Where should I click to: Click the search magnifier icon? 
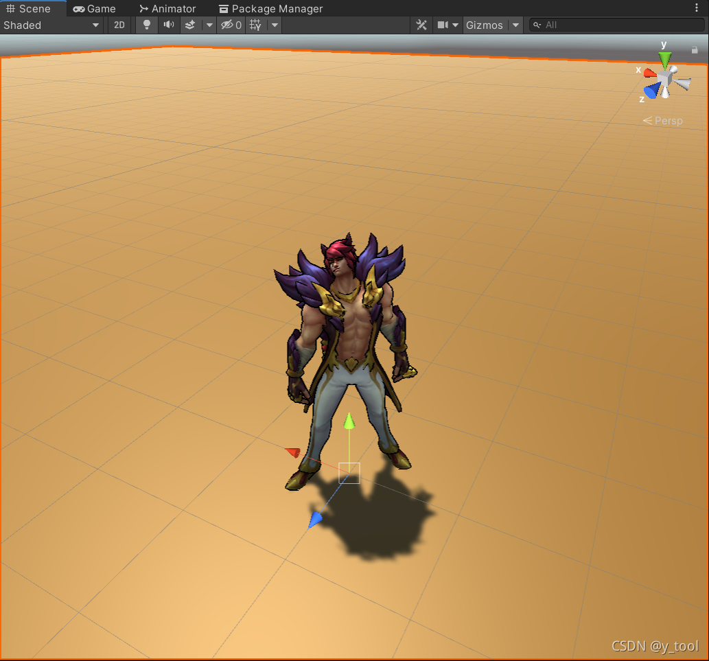coord(537,25)
